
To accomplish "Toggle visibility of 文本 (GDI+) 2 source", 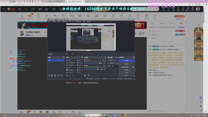I will (x=77, y=63).
